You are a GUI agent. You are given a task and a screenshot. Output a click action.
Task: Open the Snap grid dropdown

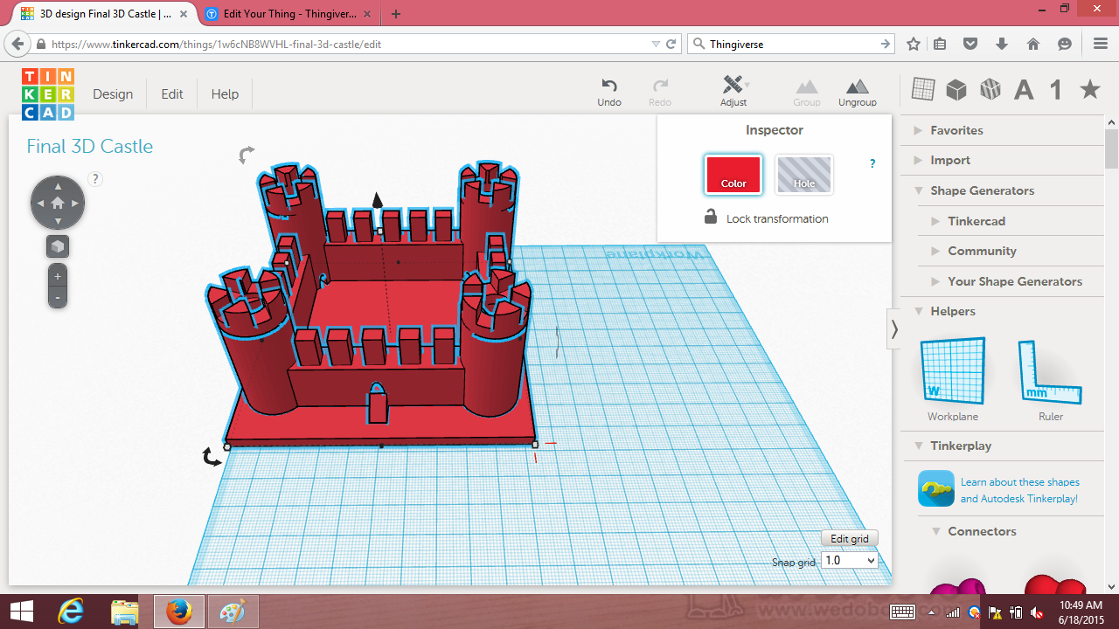(849, 560)
